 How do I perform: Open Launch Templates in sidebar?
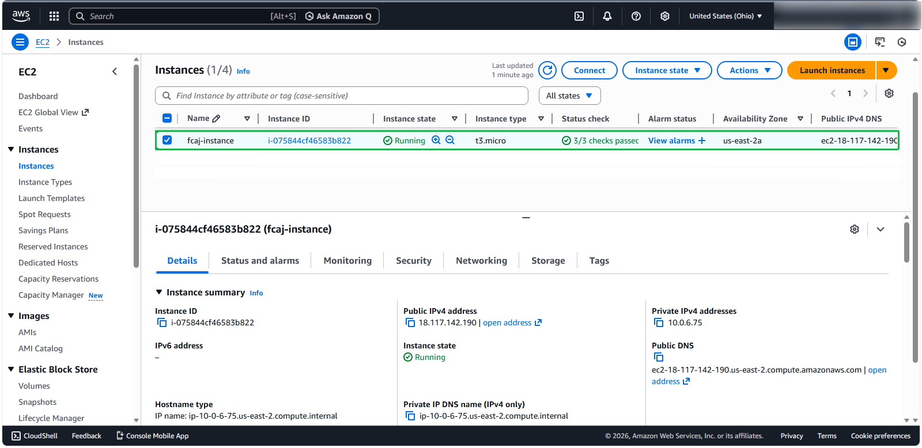tap(51, 198)
